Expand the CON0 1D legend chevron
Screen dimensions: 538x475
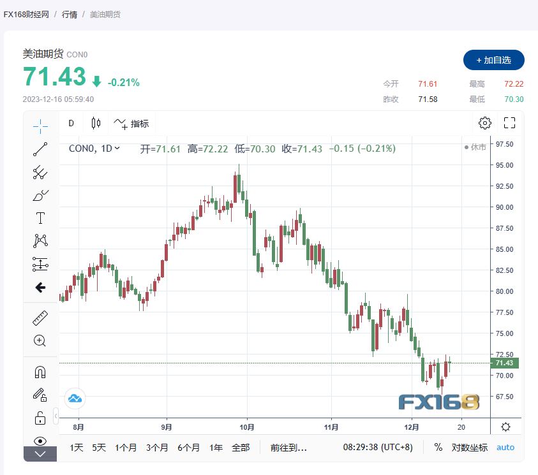point(117,149)
